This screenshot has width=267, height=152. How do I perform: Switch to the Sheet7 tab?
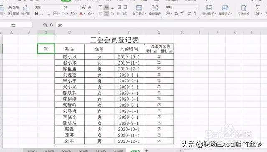coord(135,151)
